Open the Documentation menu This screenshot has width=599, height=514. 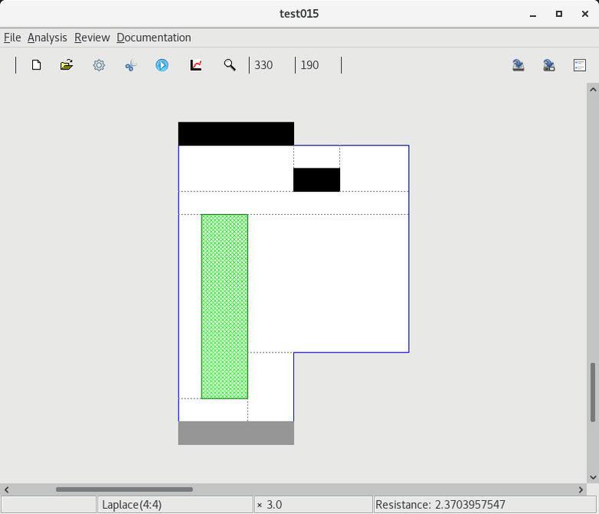click(153, 37)
